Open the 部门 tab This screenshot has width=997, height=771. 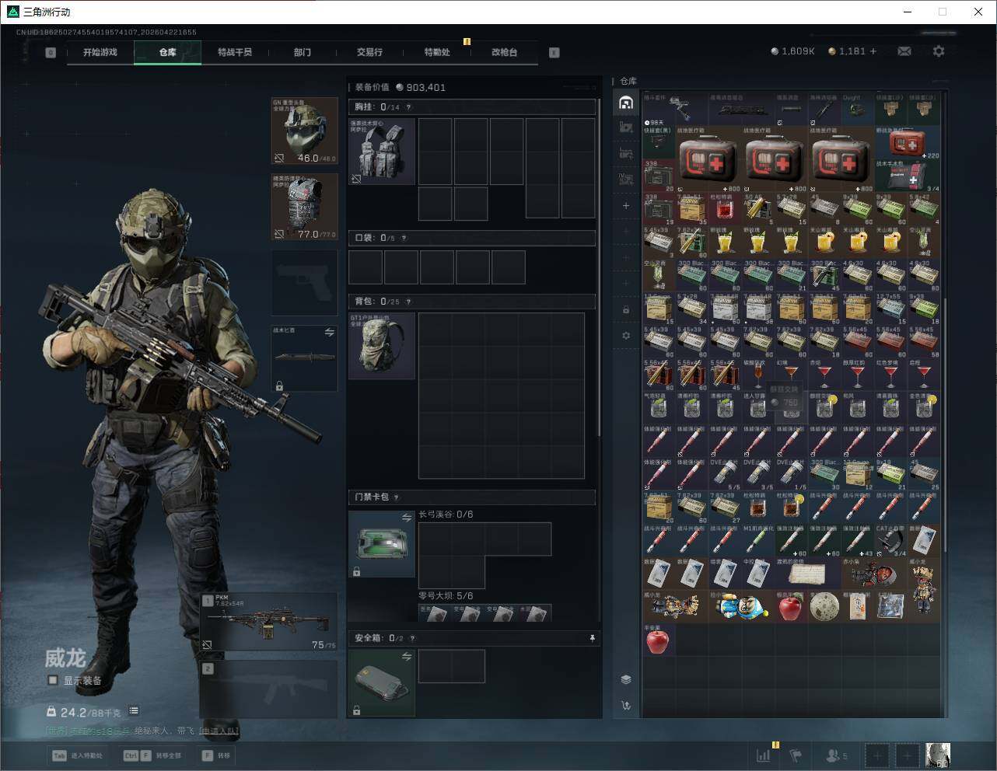303,52
